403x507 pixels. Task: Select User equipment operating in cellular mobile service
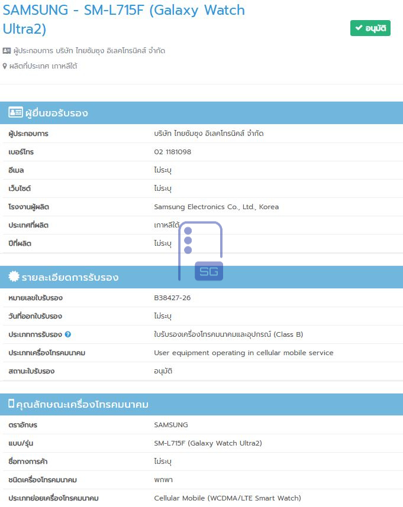(x=244, y=353)
